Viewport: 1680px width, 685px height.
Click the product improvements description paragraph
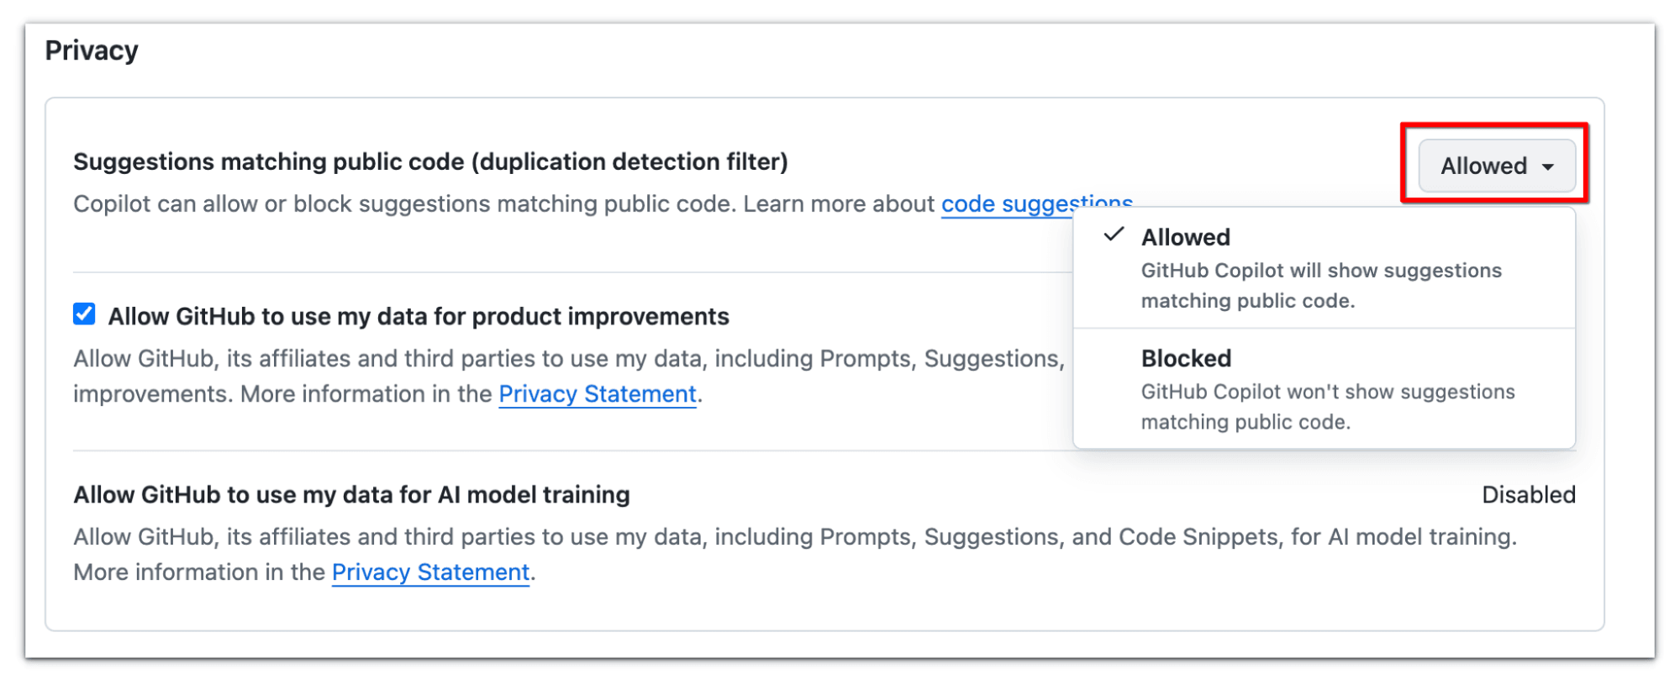click(x=568, y=359)
